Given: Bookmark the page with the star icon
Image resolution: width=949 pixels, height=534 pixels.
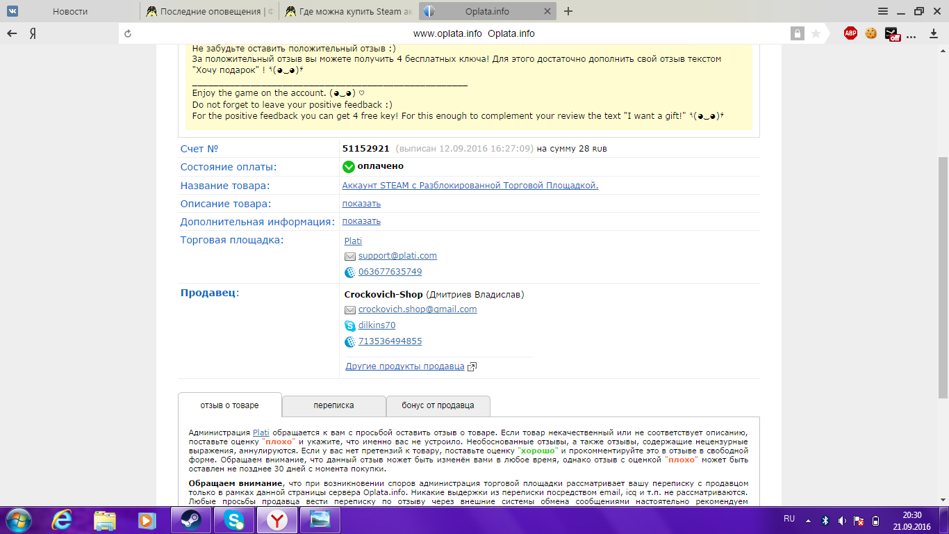Looking at the screenshot, I should point(816,33).
